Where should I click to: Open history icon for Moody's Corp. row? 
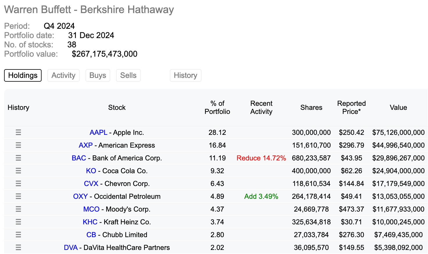pos(18,209)
